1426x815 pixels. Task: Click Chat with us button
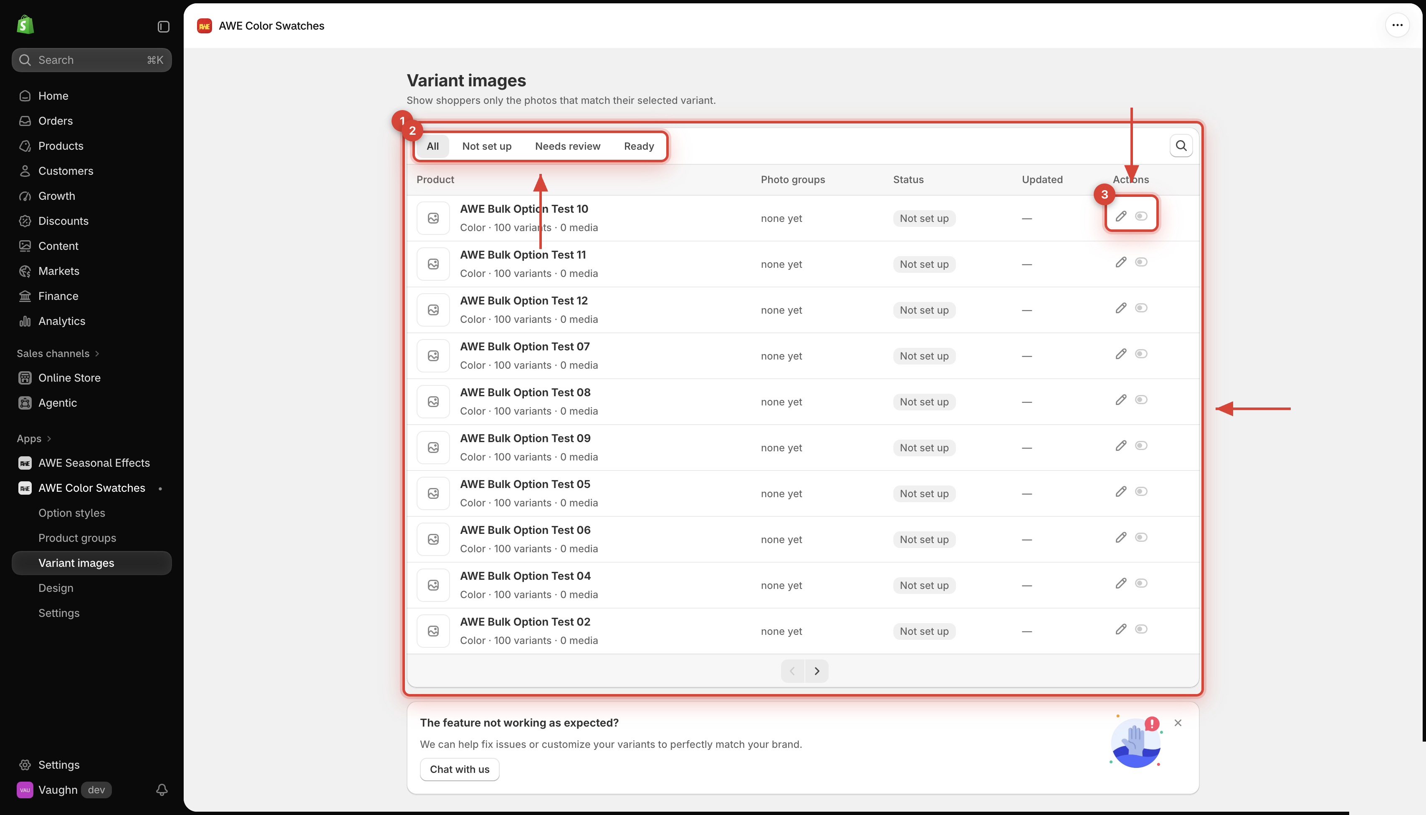click(x=459, y=769)
